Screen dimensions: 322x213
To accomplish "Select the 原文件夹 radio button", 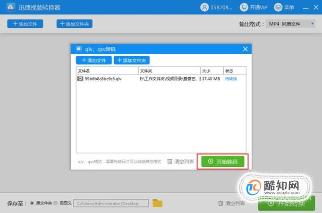I will (32, 203).
